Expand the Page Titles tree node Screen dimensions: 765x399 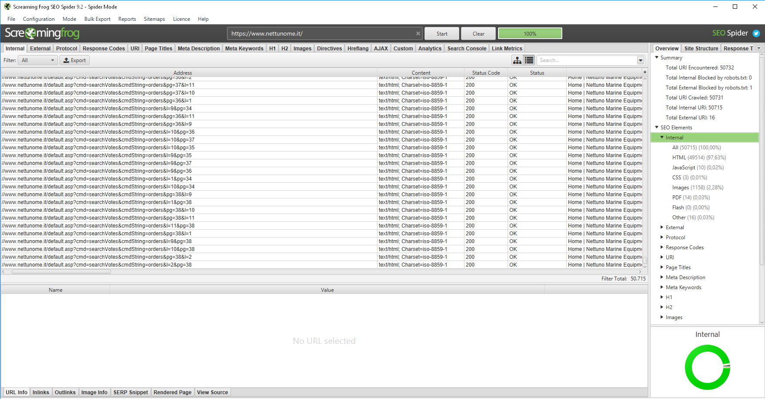(x=662, y=267)
